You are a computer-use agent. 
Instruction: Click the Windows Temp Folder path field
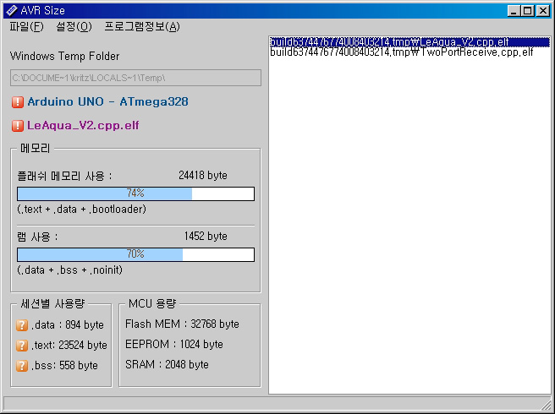click(x=135, y=78)
